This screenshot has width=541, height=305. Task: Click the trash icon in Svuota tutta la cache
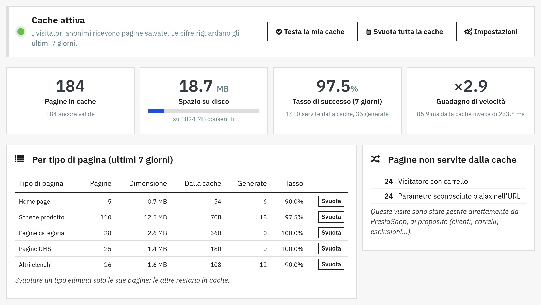[369, 32]
